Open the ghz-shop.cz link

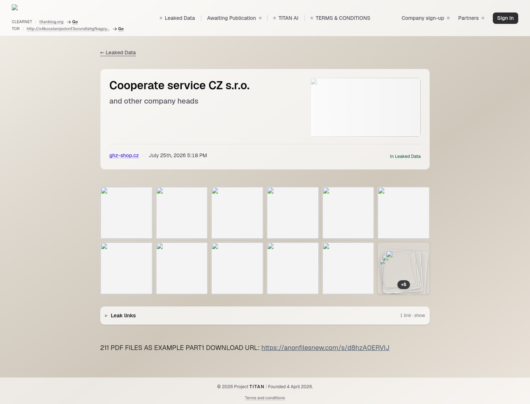(124, 155)
